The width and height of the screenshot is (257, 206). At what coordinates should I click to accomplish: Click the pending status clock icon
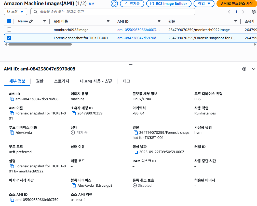(x=73, y=133)
